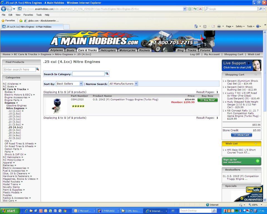Click the Windows Start button

[9, 211]
